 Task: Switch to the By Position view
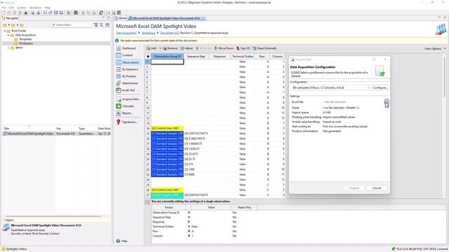(x=126, y=76)
